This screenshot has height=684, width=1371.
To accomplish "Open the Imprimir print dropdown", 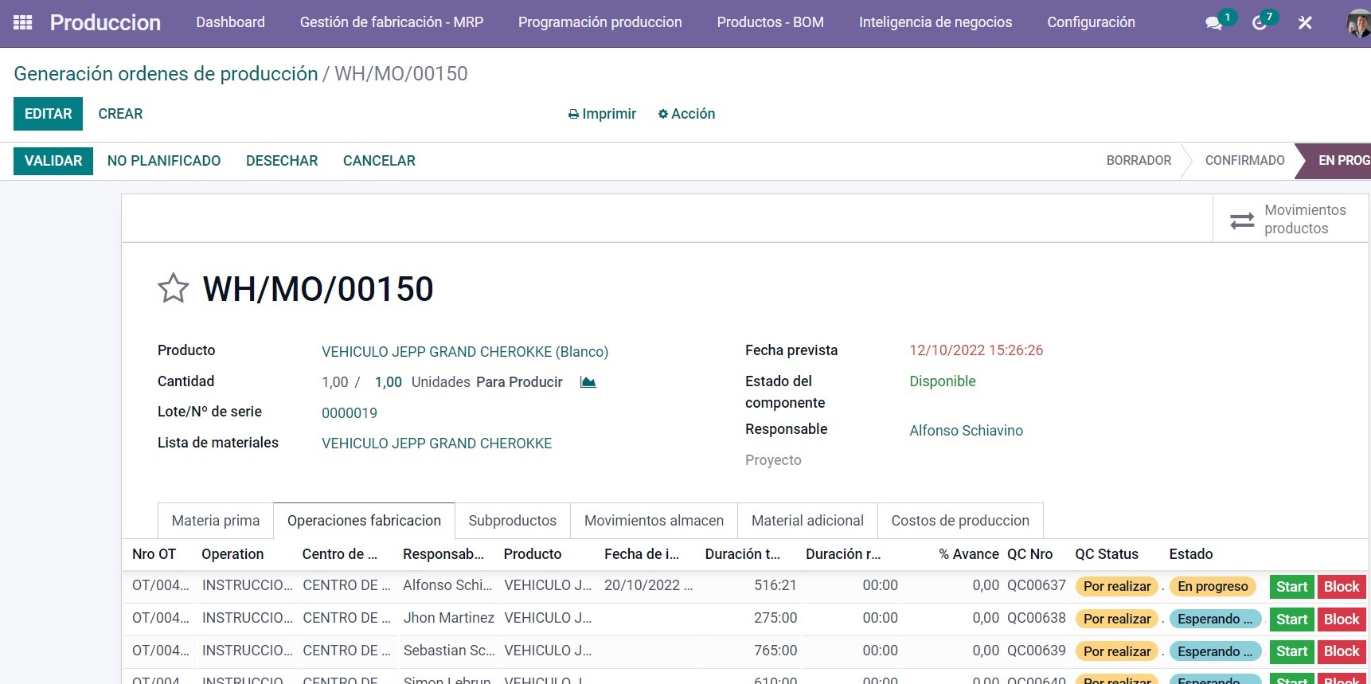I will (x=602, y=114).
